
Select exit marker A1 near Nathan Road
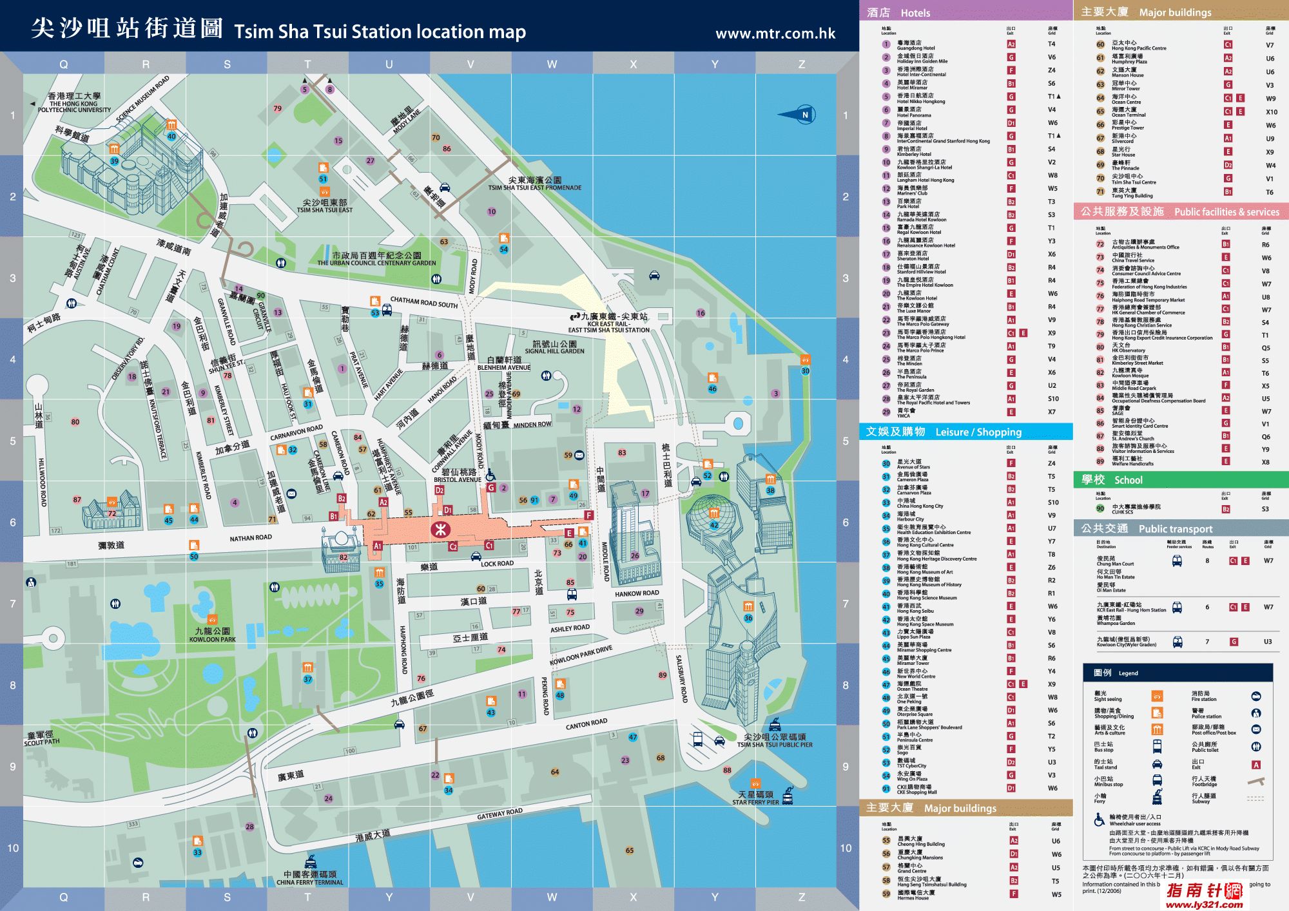[x=377, y=546]
